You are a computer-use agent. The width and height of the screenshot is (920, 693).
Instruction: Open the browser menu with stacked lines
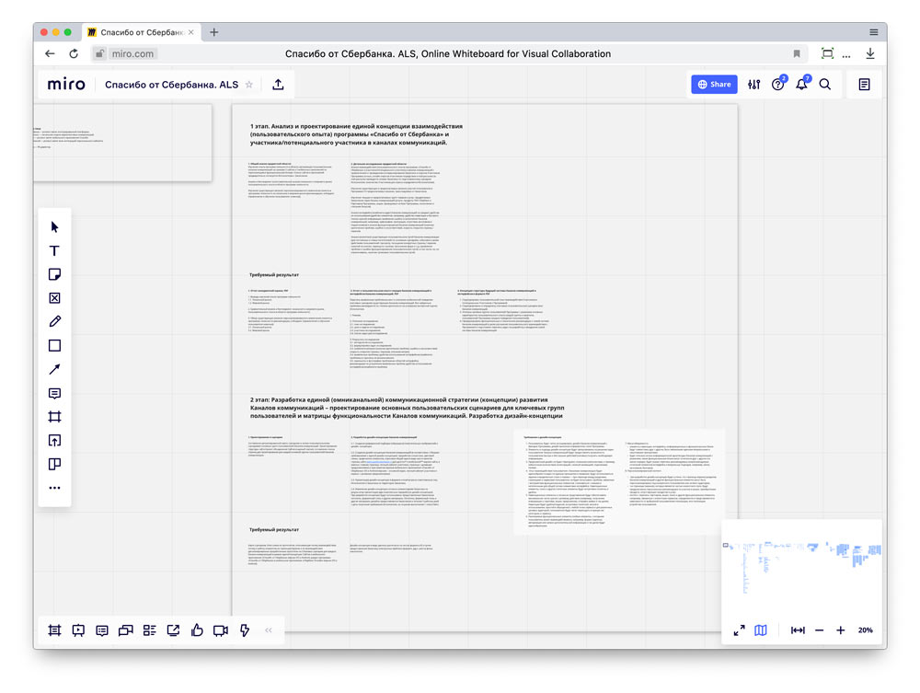(873, 30)
